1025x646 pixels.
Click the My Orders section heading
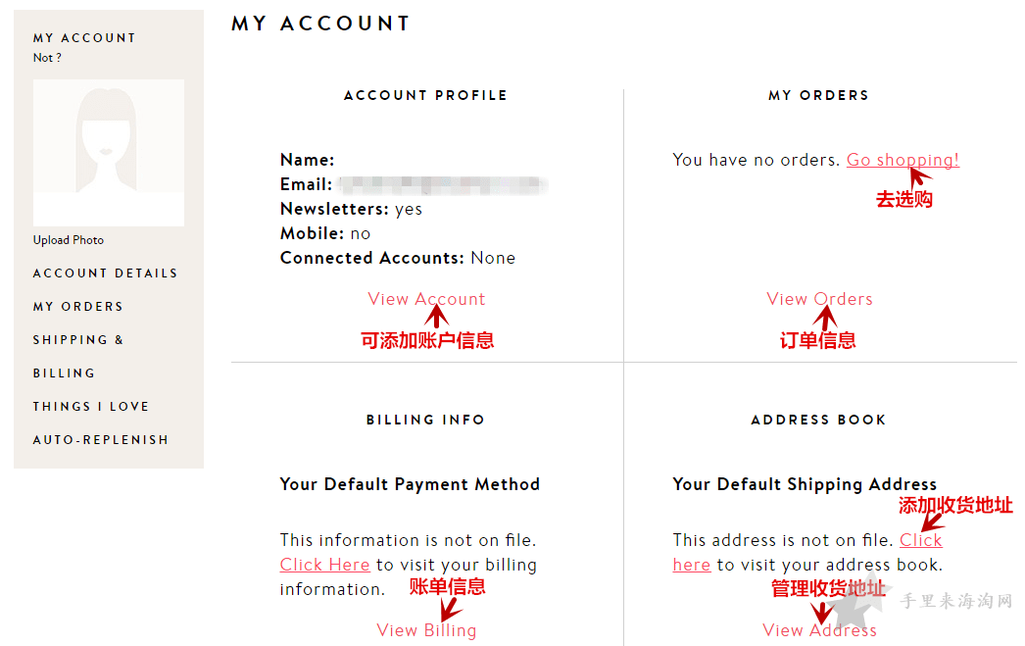pyautogui.click(x=818, y=95)
